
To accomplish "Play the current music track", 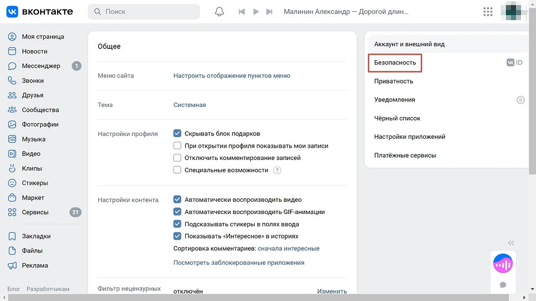I will [x=256, y=12].
